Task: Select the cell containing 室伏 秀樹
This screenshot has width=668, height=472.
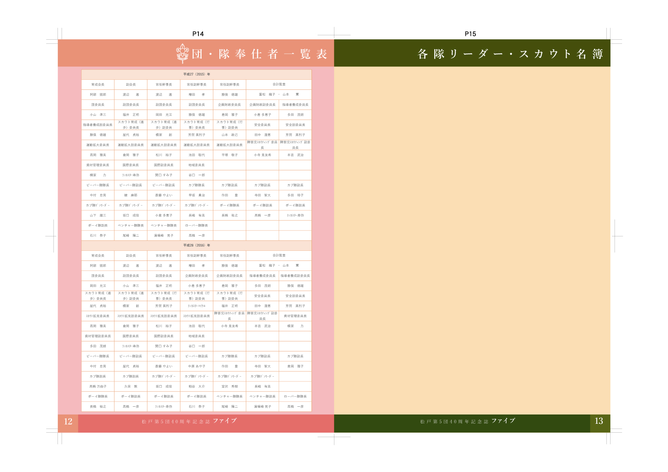Action: tap(229, 386)
